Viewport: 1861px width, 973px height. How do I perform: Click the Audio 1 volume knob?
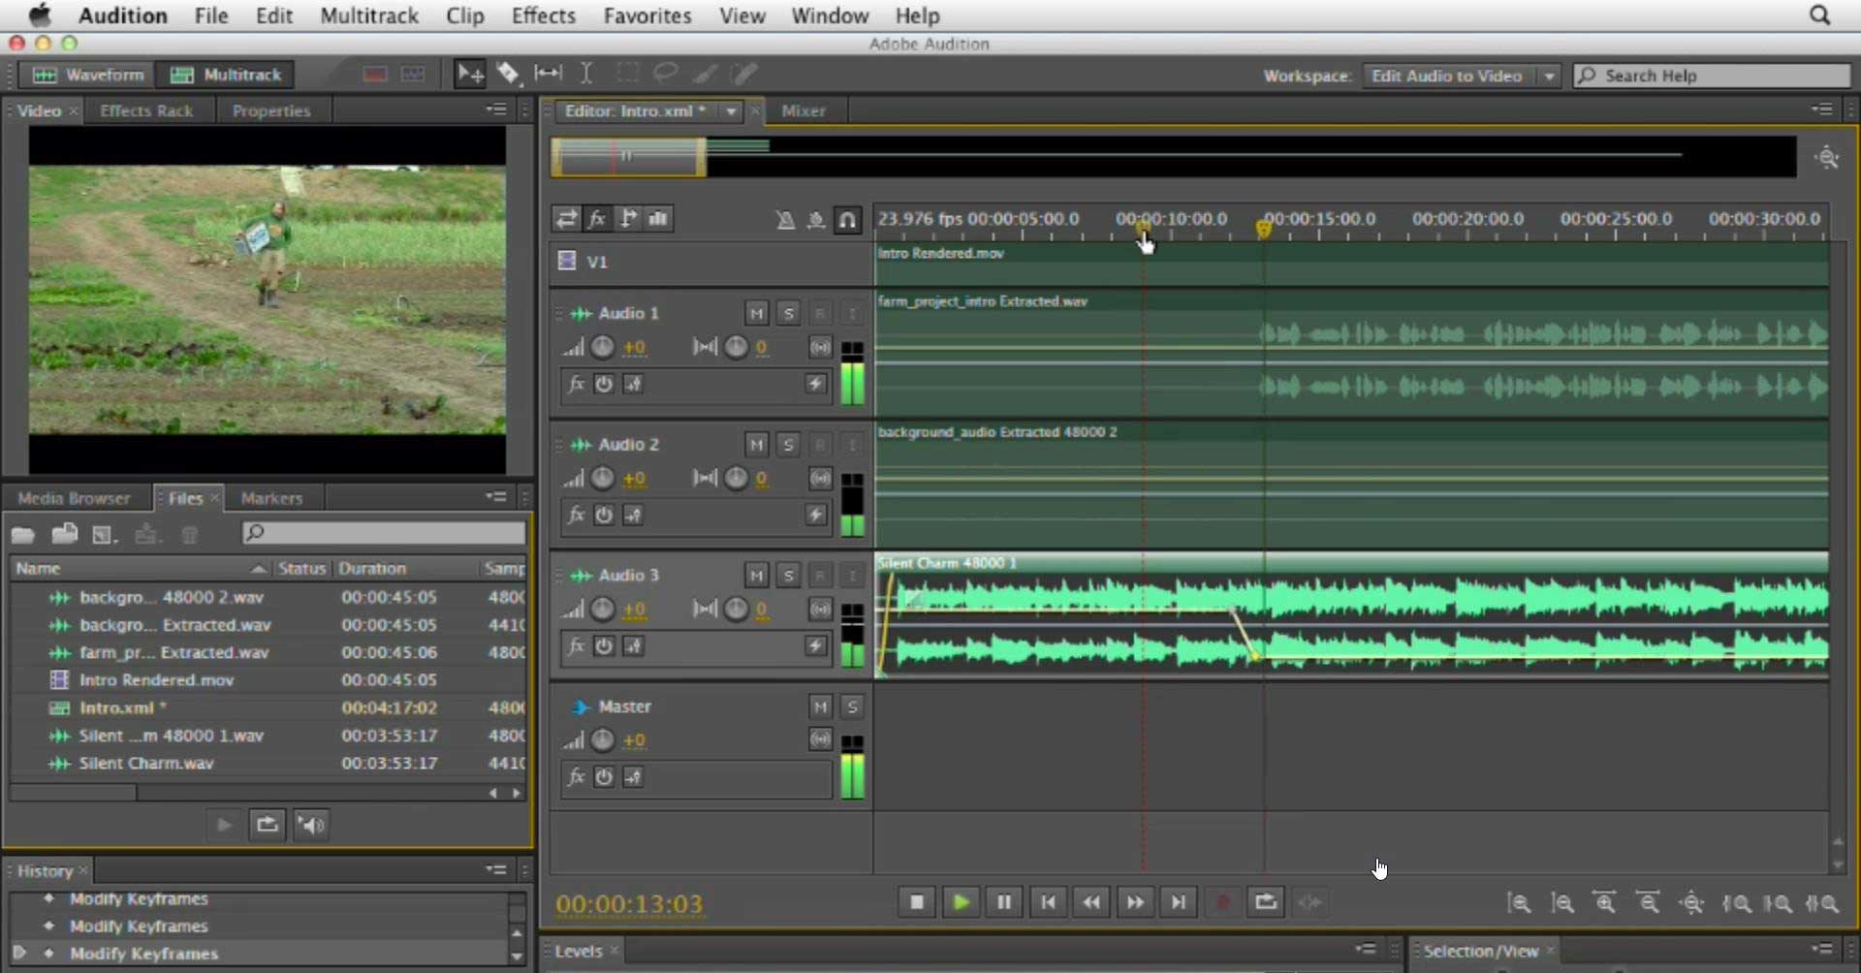602,347
